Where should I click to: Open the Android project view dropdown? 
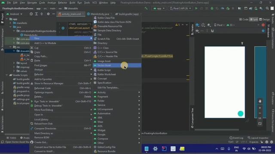click(x=14, y=14)
